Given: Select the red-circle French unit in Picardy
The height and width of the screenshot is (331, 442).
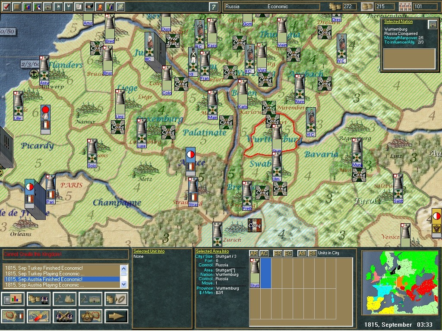Looking at the screenshot, I should coord(45,120).
